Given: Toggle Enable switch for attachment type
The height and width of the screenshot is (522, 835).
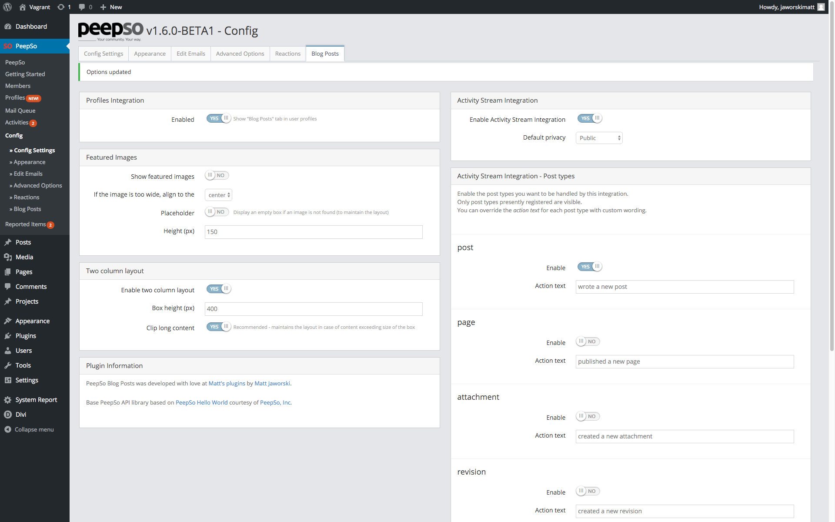Looking at the screenshot, I should point(588,416).
